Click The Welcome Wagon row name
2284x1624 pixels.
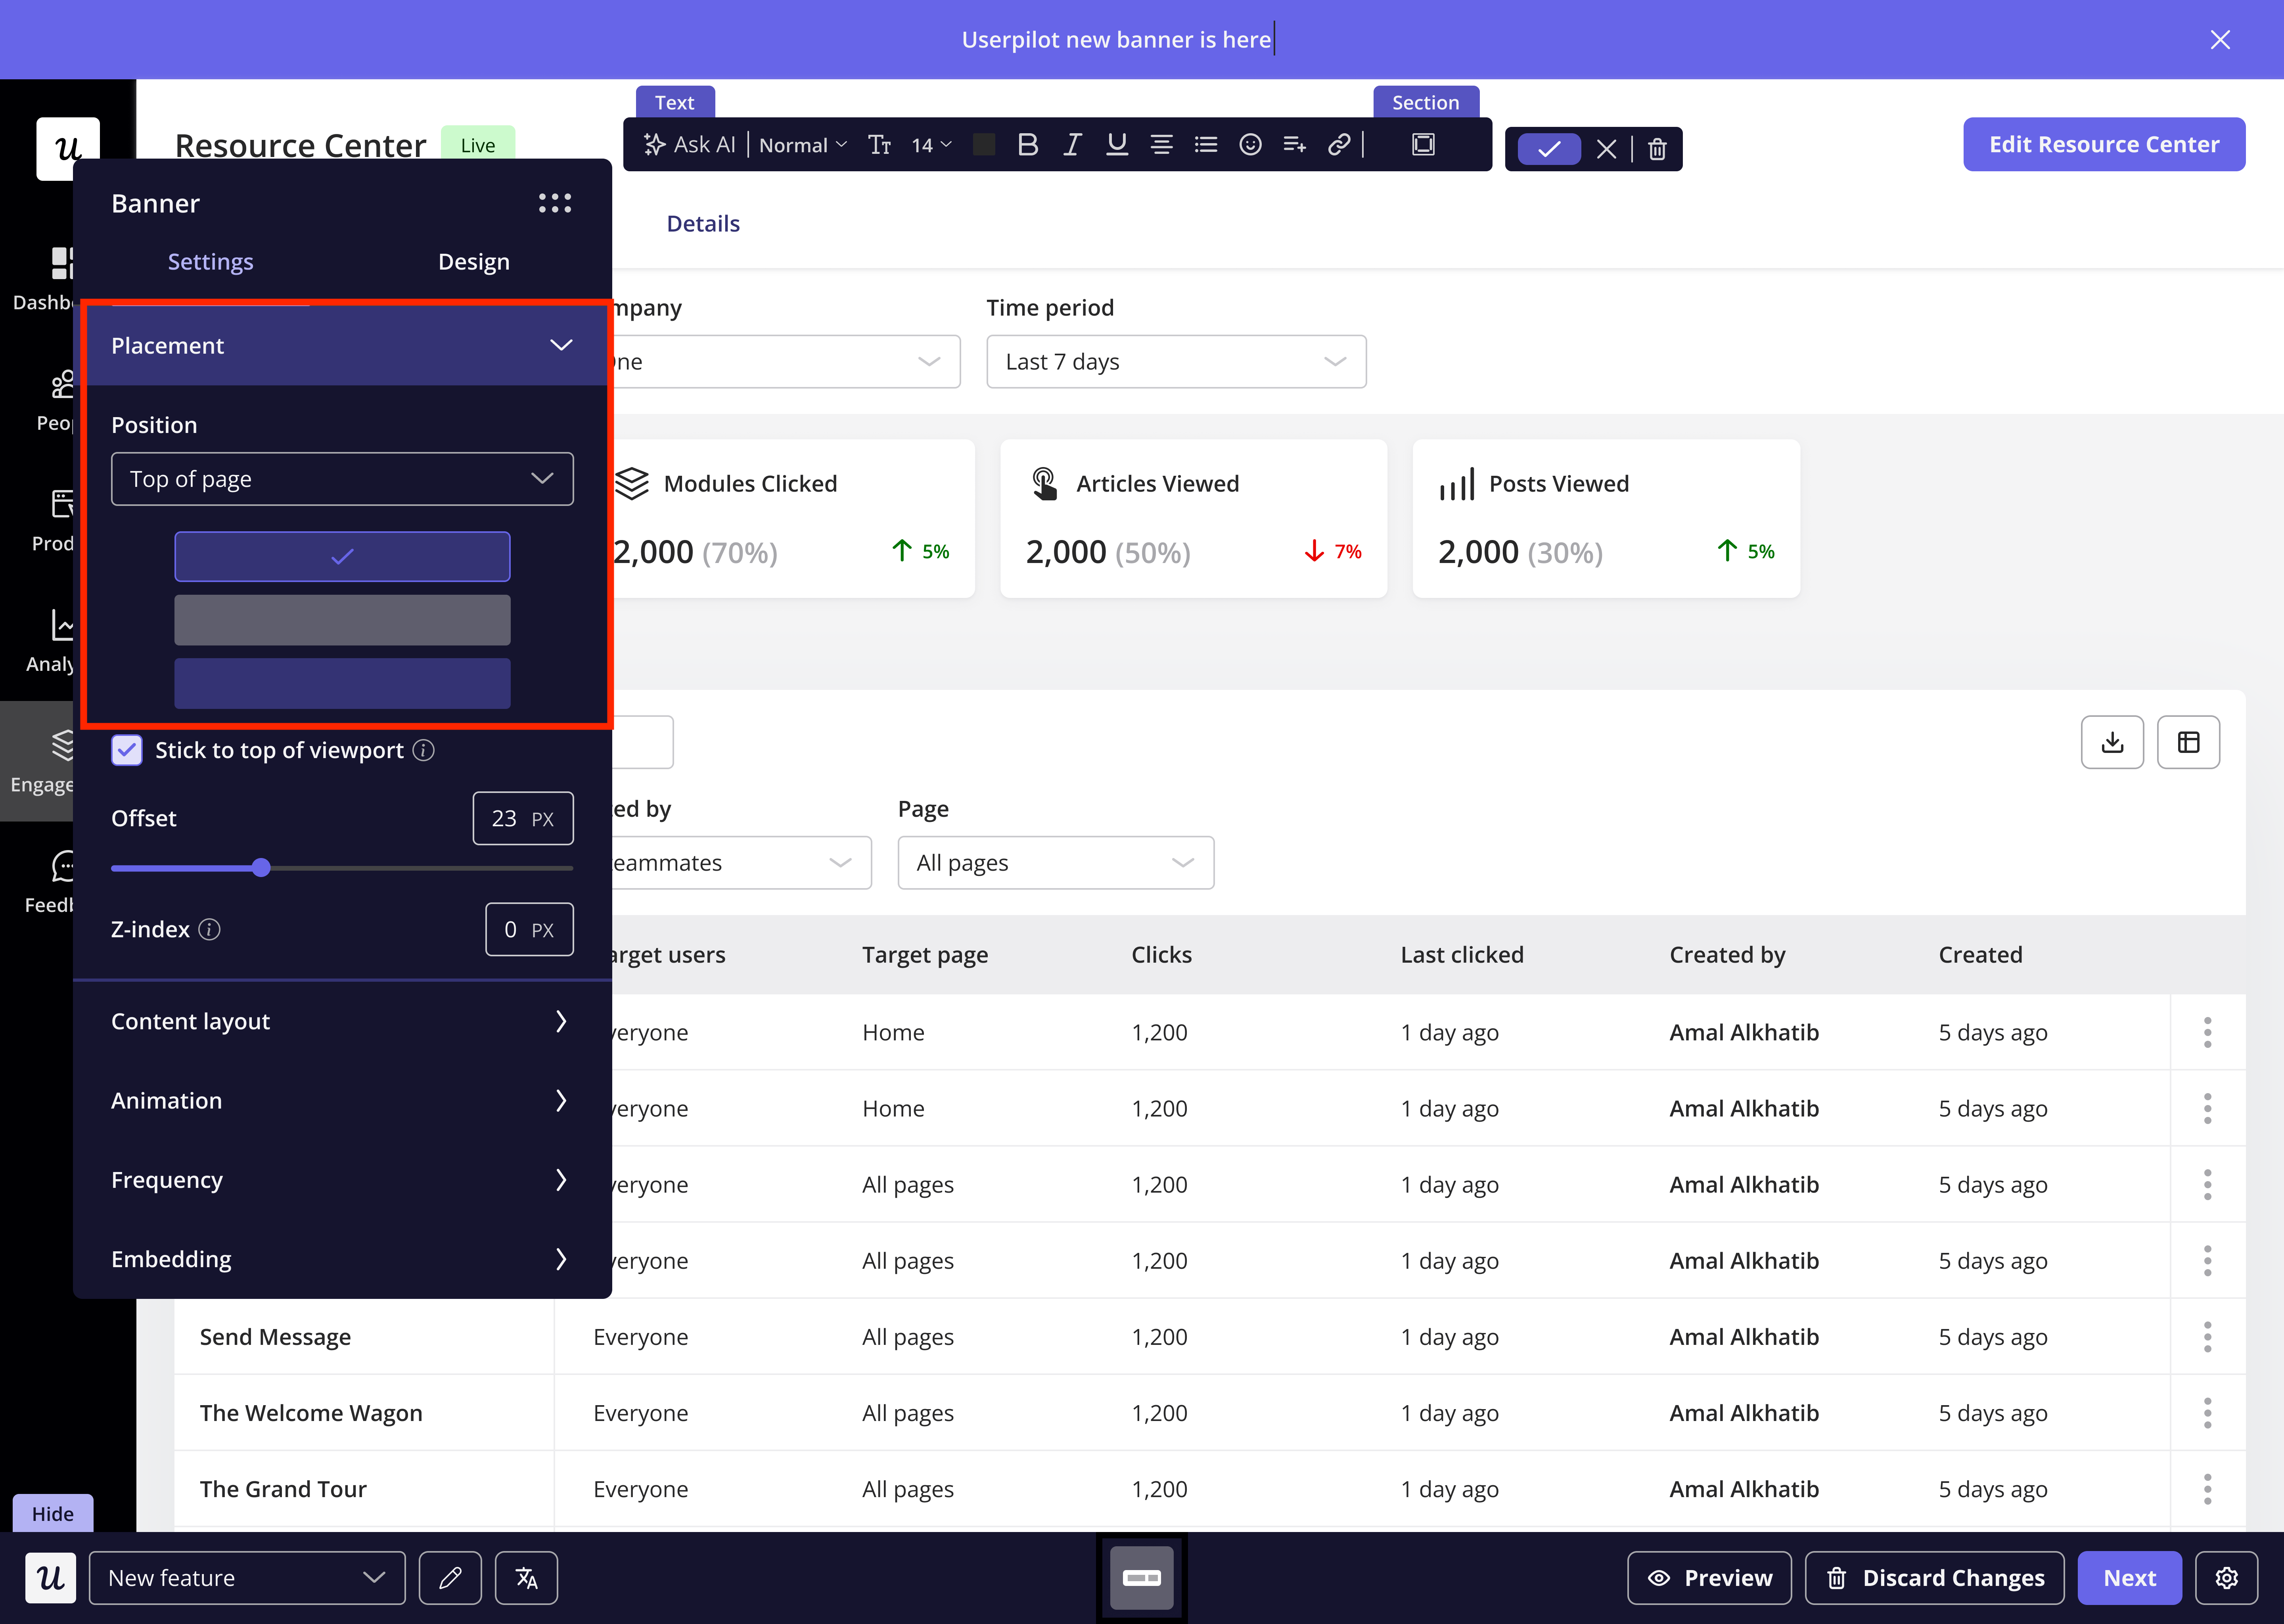[x=311, y=1413]
